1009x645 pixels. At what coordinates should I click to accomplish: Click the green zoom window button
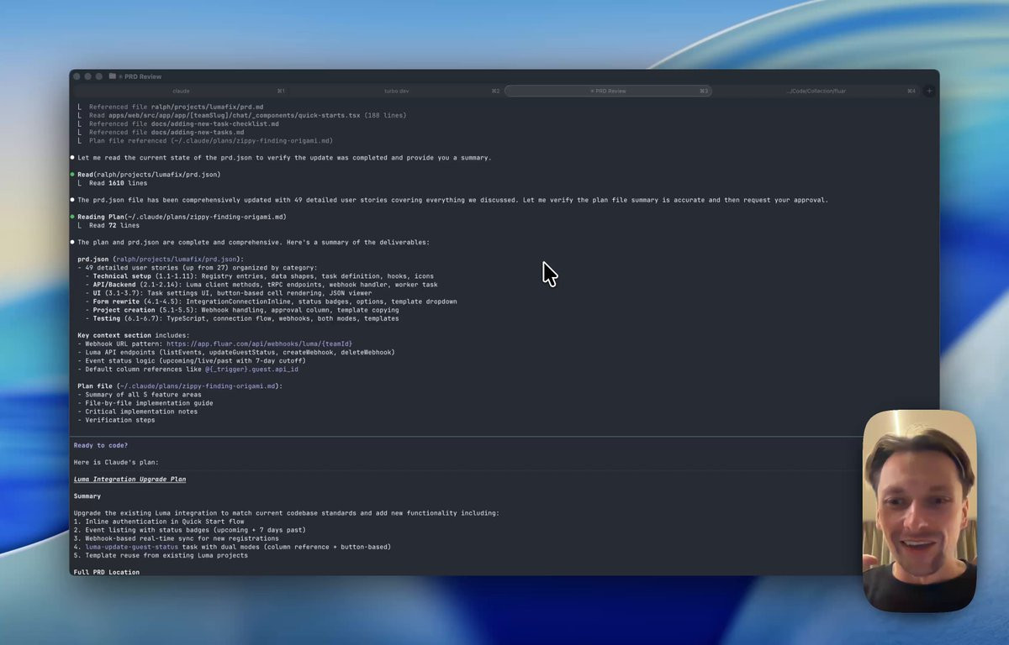[x=98, y=76]
